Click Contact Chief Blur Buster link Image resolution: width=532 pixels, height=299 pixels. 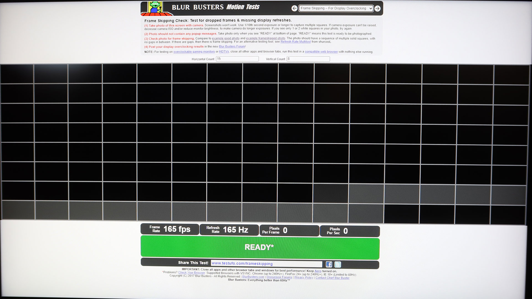pyautogui.click(x=332, y=278)
